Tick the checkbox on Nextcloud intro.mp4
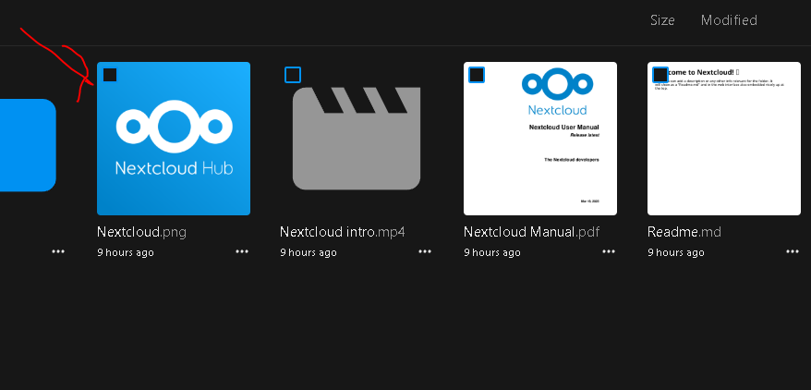The height and width of the screenshot is (390, 811). 293,75
